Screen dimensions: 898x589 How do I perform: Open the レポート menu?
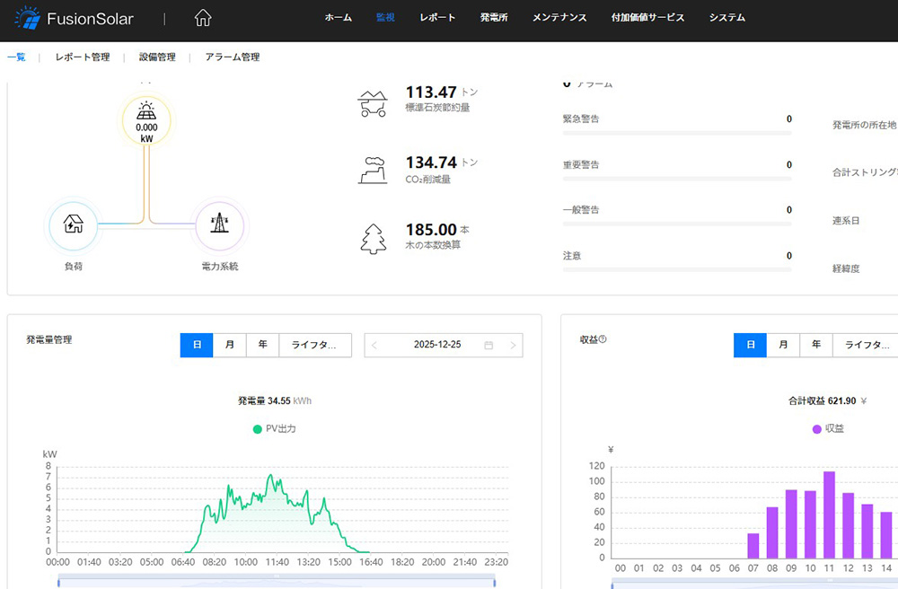tap(437, 18)
